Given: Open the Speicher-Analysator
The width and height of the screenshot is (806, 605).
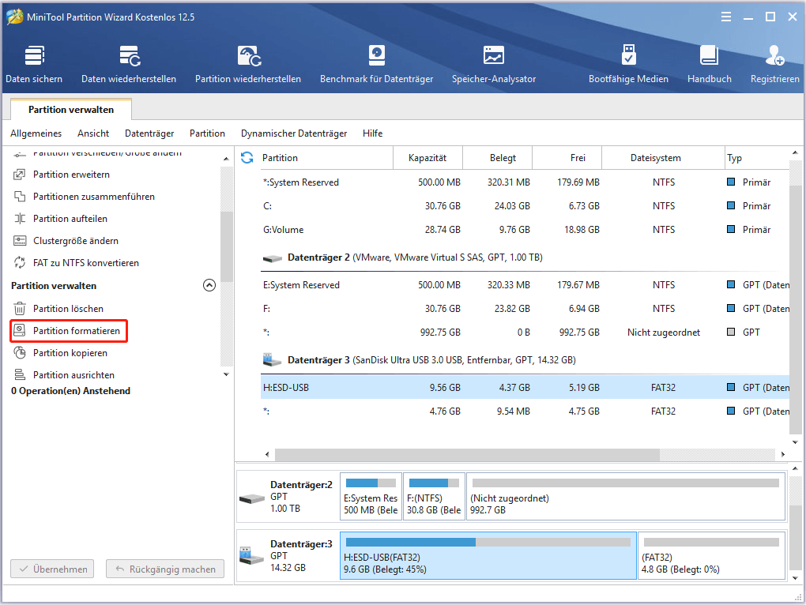Looking at the screenshot, I should click(x=493, y=64).
